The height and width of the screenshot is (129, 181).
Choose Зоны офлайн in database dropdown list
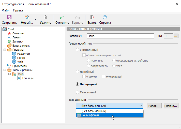click(x=90, y=115)
